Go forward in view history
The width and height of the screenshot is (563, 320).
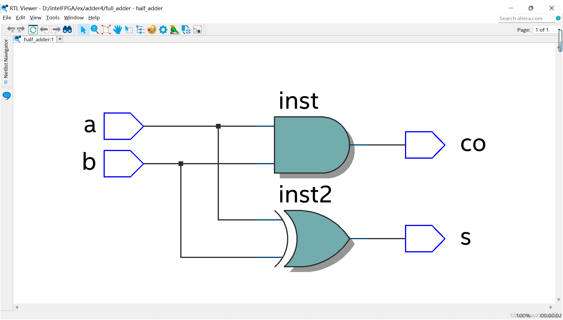point(21,30)
